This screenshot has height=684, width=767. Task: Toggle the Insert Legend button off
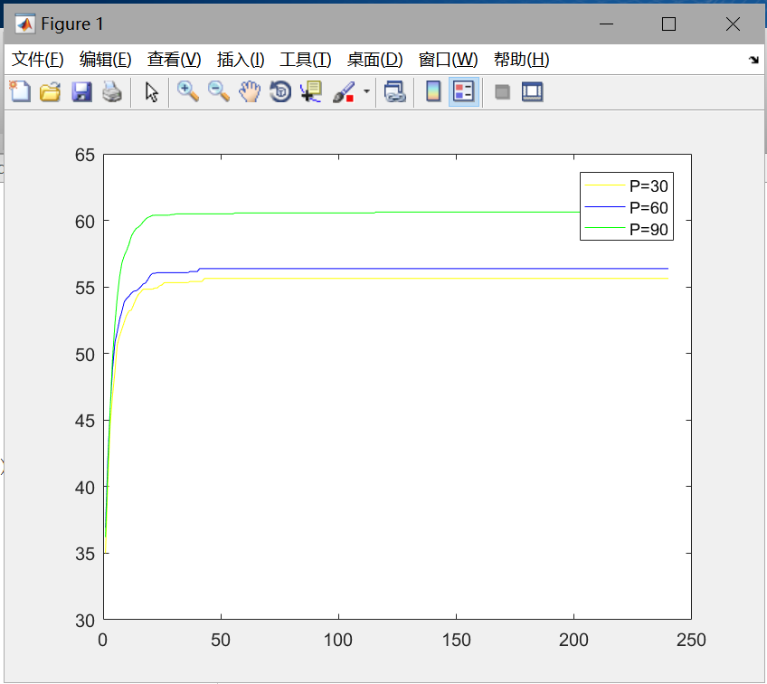463,91
